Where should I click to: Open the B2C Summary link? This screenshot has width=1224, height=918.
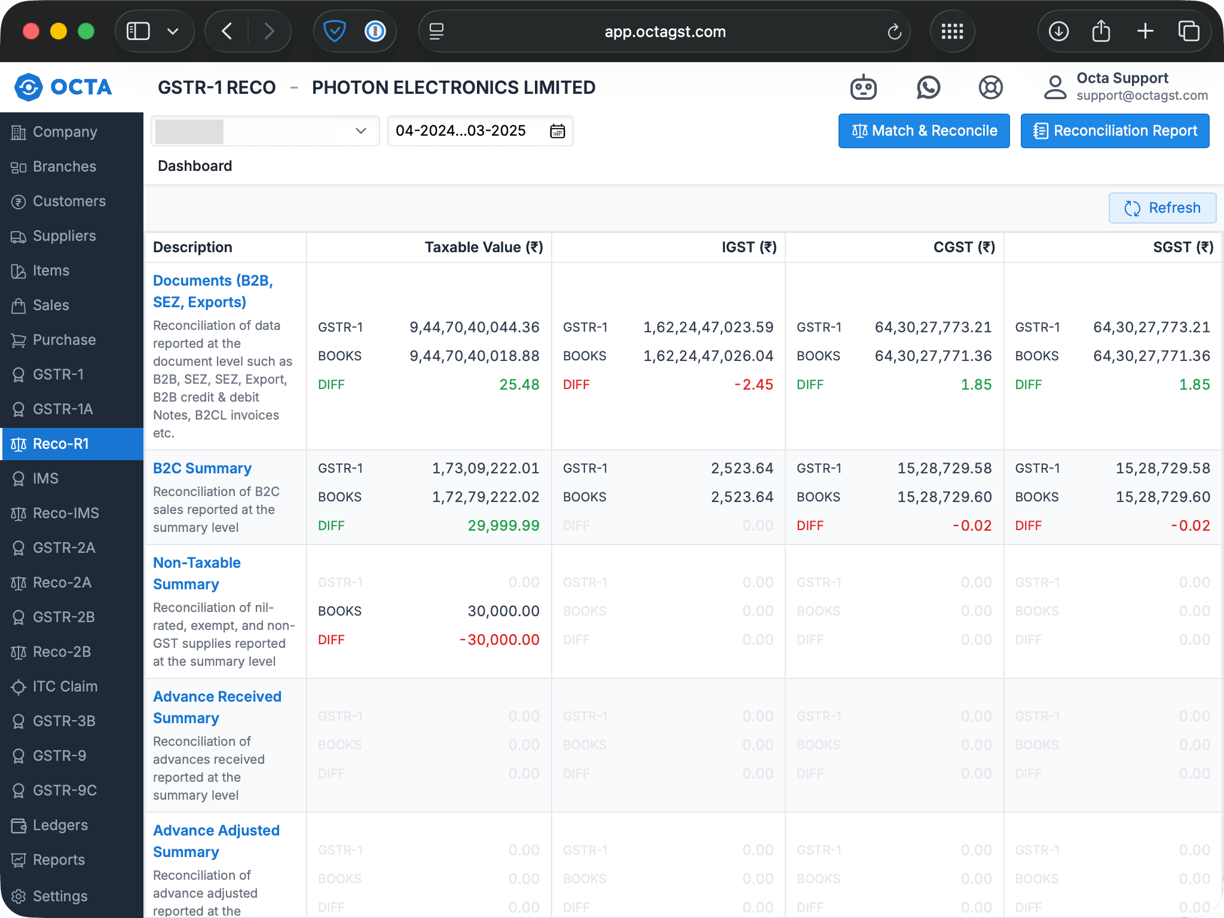(x=202, y=468)
